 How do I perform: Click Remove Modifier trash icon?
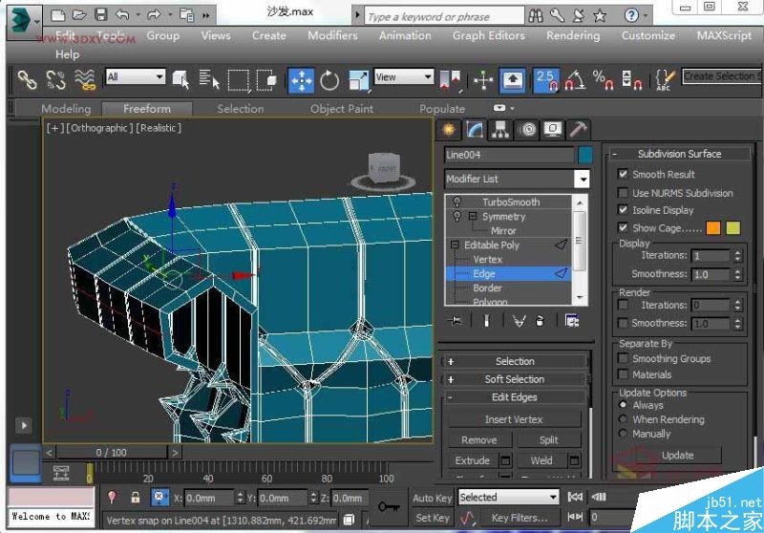pyautogui.click(x=540, y=321)
